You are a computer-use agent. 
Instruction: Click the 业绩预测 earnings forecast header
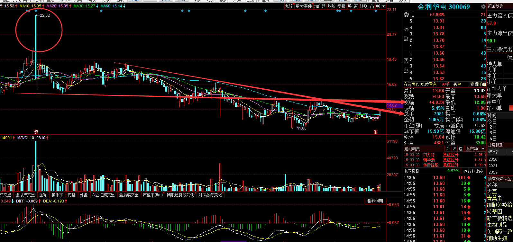point(495,145)
